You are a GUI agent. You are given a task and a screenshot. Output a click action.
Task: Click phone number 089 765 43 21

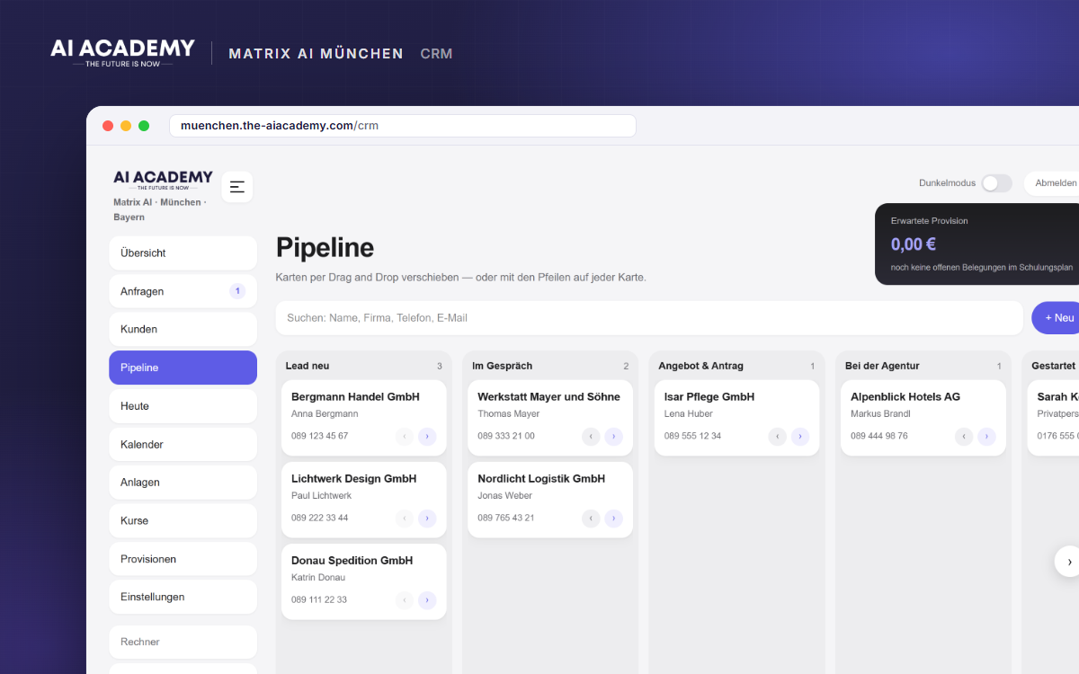[x=506, y=518]
